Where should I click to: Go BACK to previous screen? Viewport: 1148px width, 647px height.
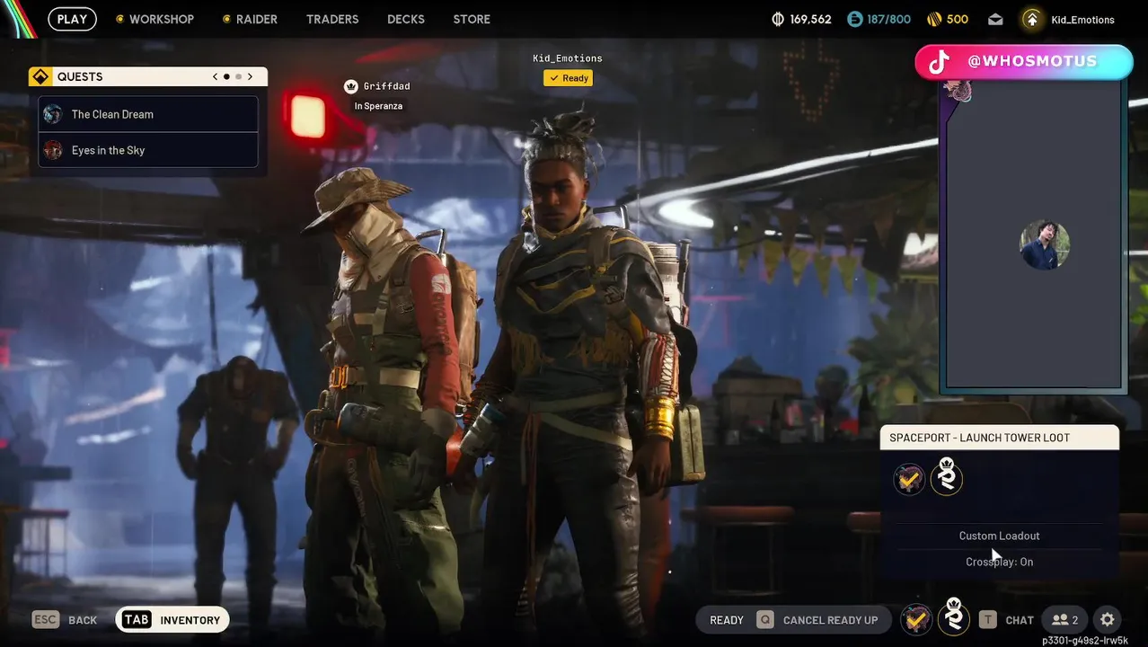click(83, 620)
